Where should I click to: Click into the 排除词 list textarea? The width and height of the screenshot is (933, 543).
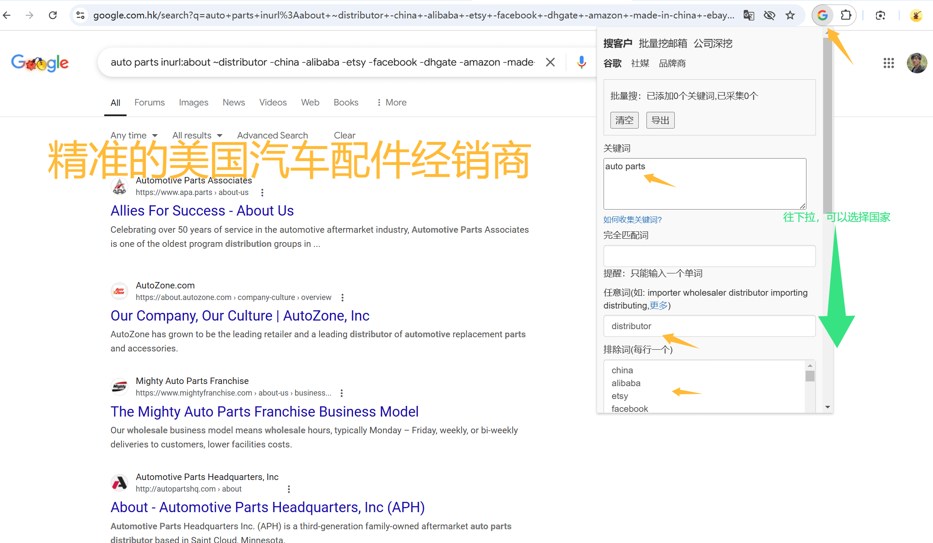tap(704, 387)
